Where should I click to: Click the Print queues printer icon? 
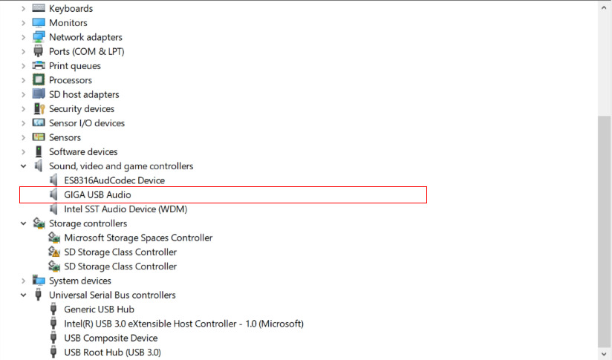pos(39,66)
